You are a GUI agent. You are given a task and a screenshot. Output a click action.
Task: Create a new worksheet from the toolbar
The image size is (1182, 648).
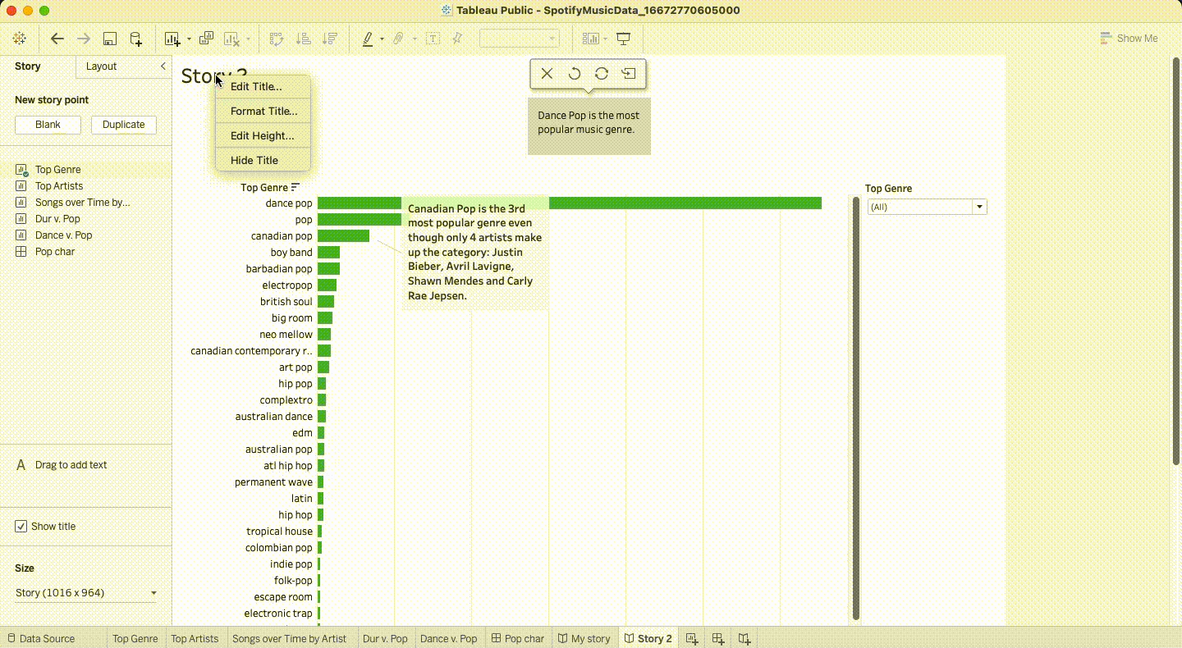coord(172,39)
